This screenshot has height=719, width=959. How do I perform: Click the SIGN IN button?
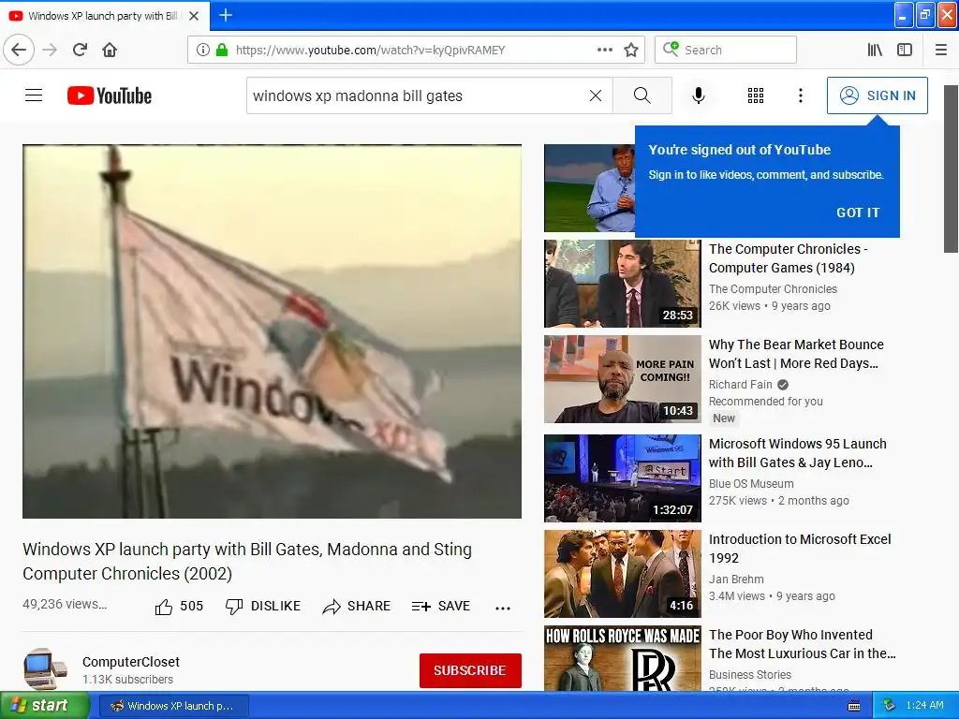click(877, 95)
